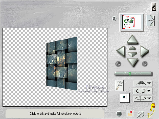
Task: Click the round rotate button beside the left arrow
Action: coord(118,64)
